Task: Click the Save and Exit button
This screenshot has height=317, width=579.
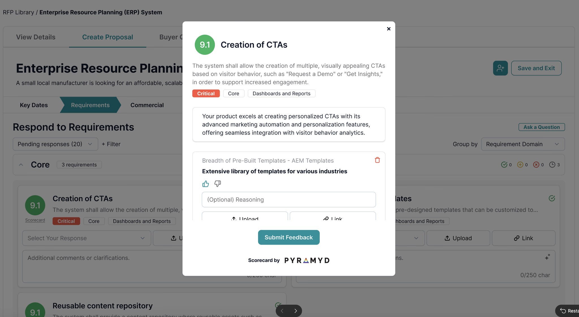Action: pyautogui.click(x=536, y=68)
